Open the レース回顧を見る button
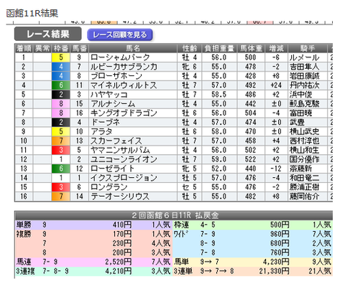The width and height of the screenshot is (345, 282). click(119, 34)
